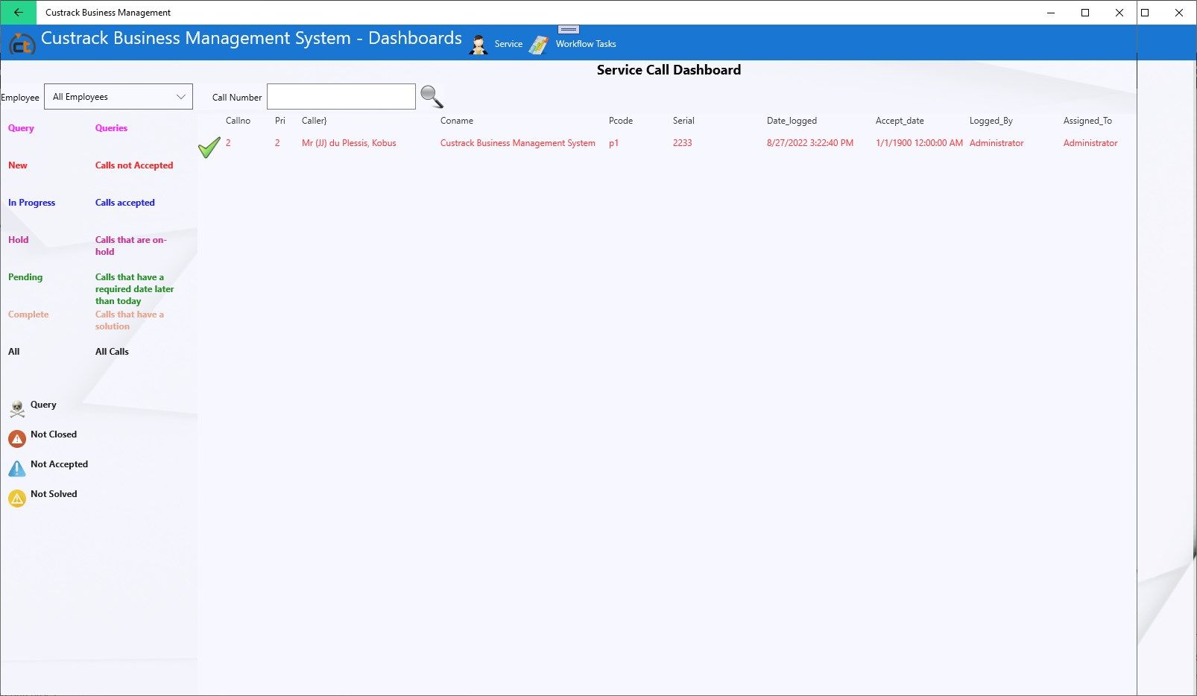This screenshot has height=696, width=1197.
Task: Click date logged 8/27/2022 3:22:40 PM
Action: click(x=810, y=143)
